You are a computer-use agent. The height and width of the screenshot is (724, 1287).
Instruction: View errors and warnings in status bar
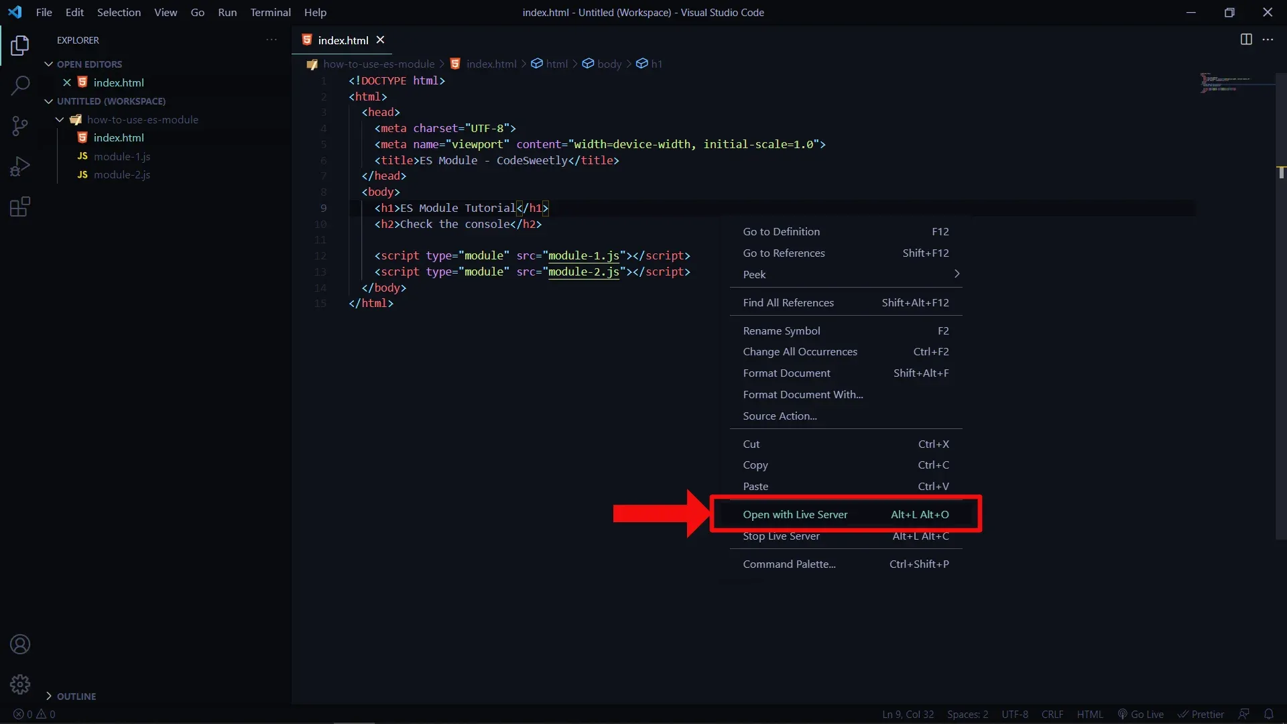pos(34,714)
